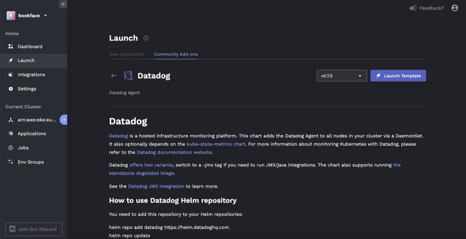The image size is (466, 239).
Task: Click the How to use Datadog Helm repository heading
Action: 173,200
